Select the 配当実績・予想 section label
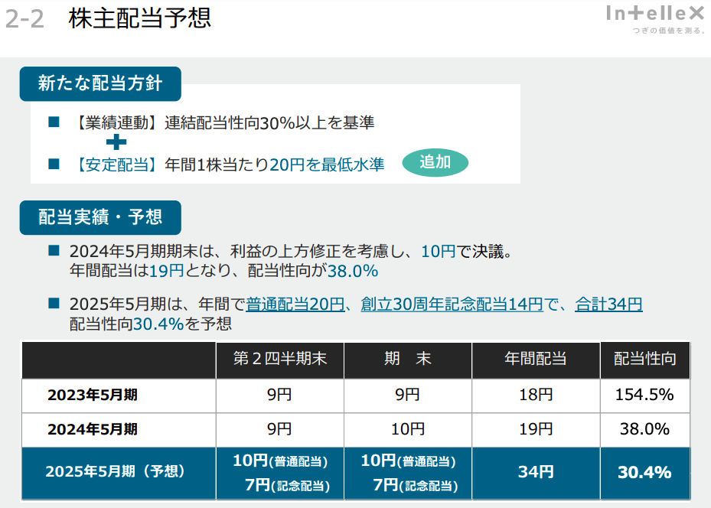The height and width of the screenshot is (508, 711). 100,217
